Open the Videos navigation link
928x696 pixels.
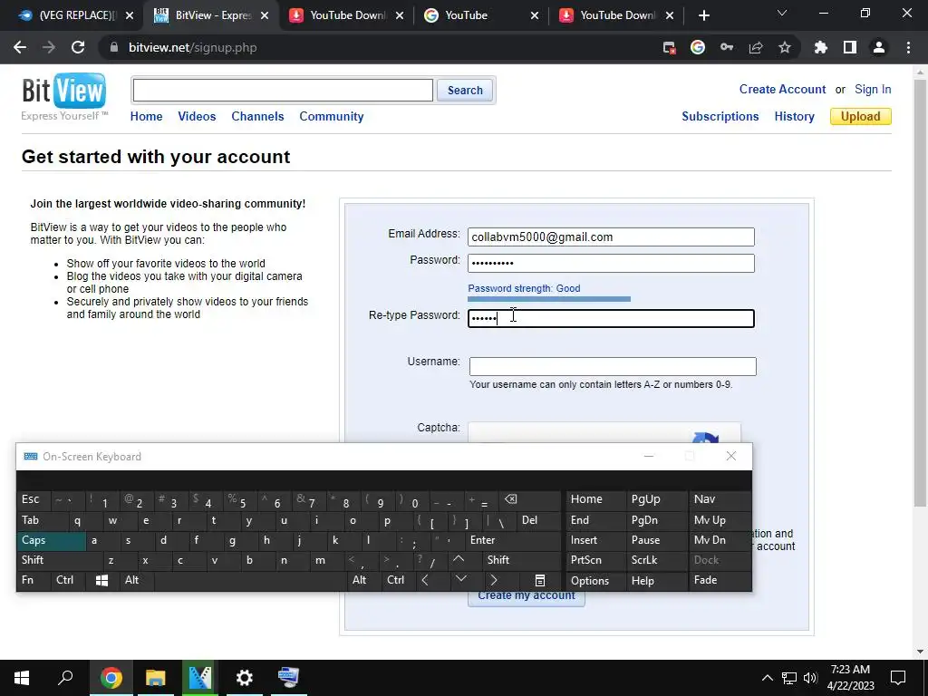[197, 117]
